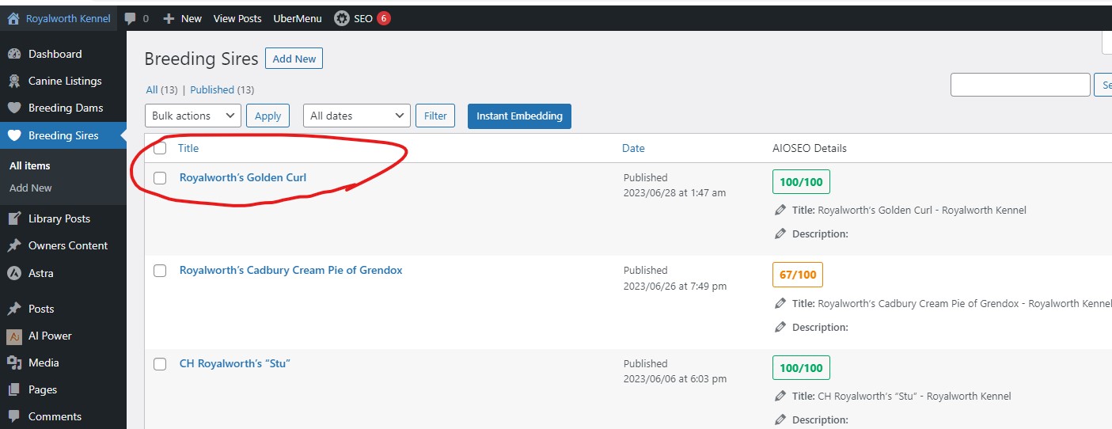The height and width of the screenshot is (429, 1112).
Task: Click the AIOSEO Details column header
Action: point(810,148)
